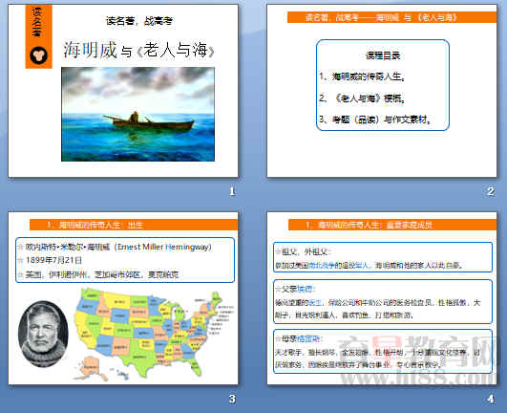Click the colored United States map
Viewport: 507px width, 413px height.
pos(153,334)
